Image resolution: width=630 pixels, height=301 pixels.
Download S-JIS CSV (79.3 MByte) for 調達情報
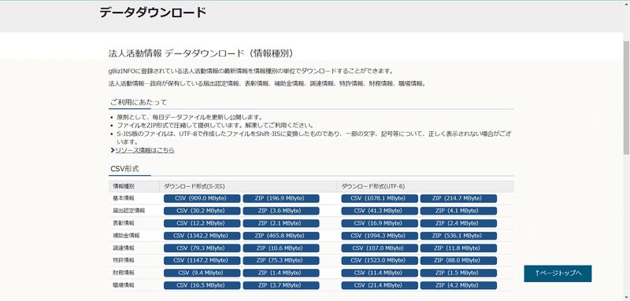click(x=202, y=248)
